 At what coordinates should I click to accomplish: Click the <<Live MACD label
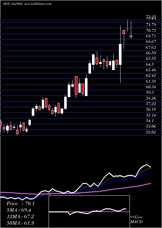(136, 220)
